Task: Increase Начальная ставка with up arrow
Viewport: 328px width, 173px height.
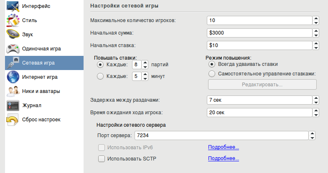Action: point(316,43)
